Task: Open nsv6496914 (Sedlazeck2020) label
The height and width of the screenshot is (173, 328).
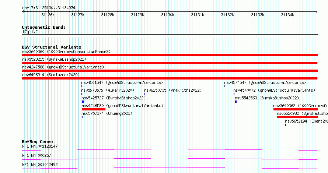Action: pyautogui.click(x=51, y=75)
